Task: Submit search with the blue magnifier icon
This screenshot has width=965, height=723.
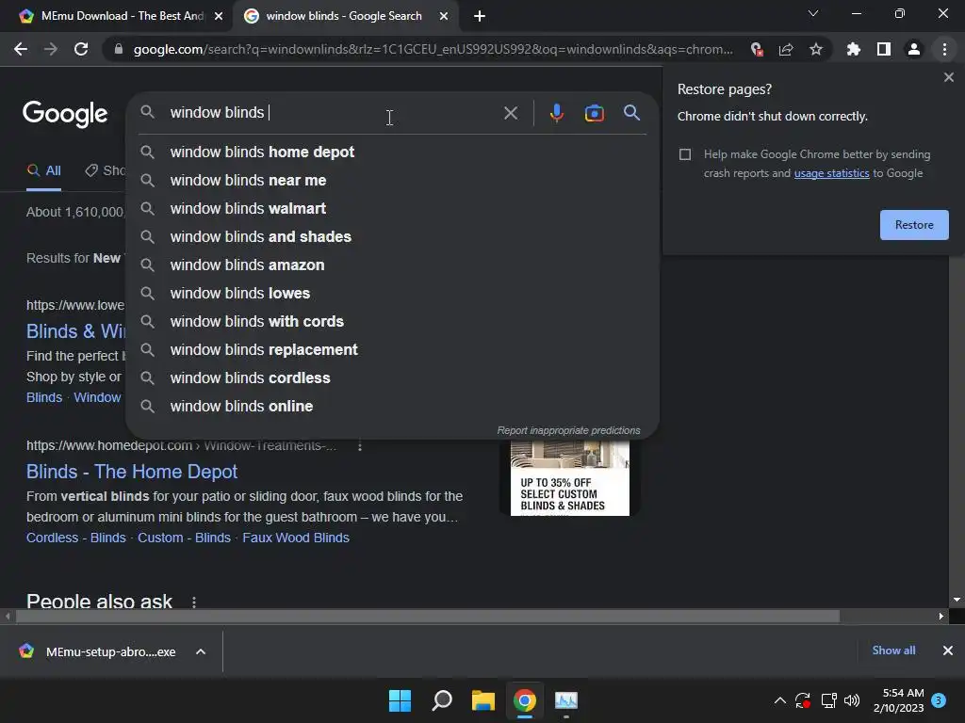Action: pos(631,113)
